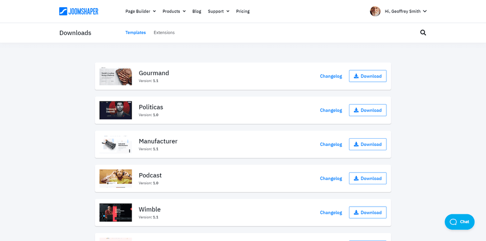Click Geoffrey Smith's profile avatar
486x241 pixels.
coord(375,11)
